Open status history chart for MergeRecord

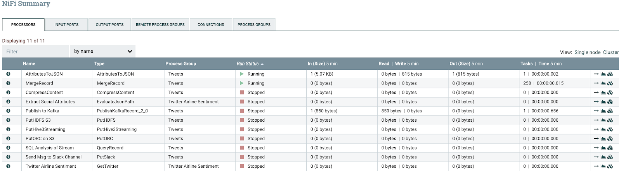tap(603, 83)
